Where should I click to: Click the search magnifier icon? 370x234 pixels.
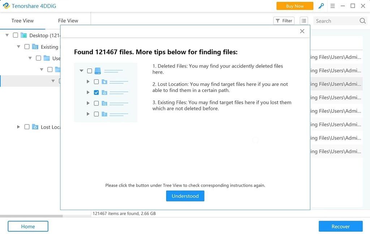click(x=362, y=21)
